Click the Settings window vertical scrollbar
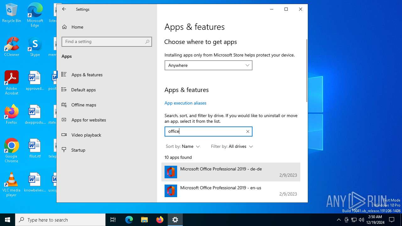Viewport: 402px width, 226px height. (307, 71)
